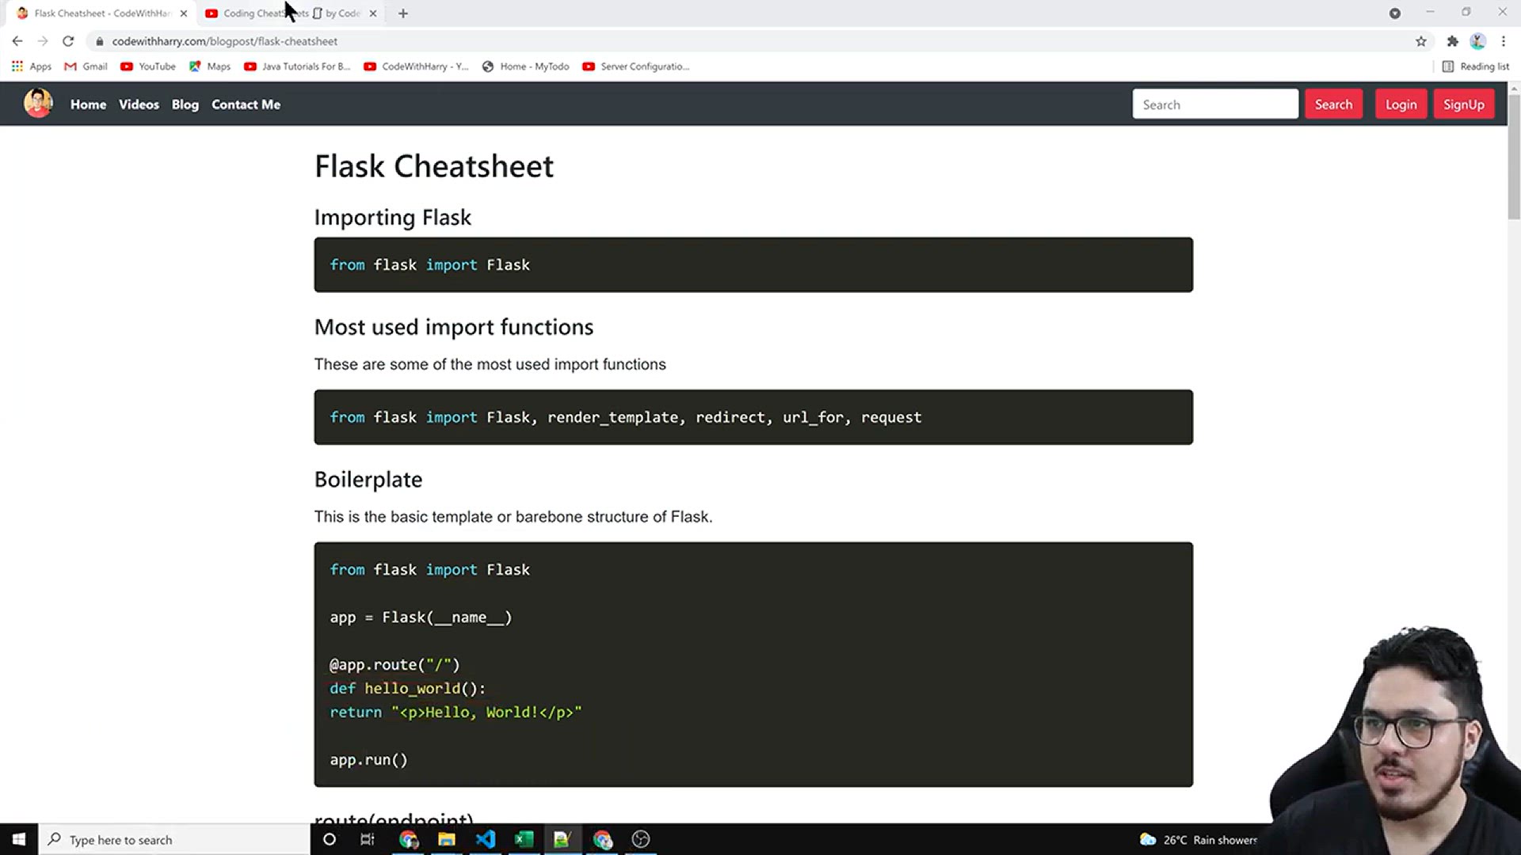Screen dimensions: 1521x855
Task: Open the 26°C Rain showers weather widget
Action: point(1198,840)
